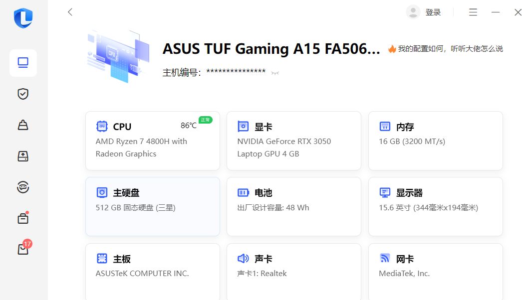The height and width of the screenshot is (300, 522).
Task: Select the 主硬盘 disk card
Action: point(153,206)
